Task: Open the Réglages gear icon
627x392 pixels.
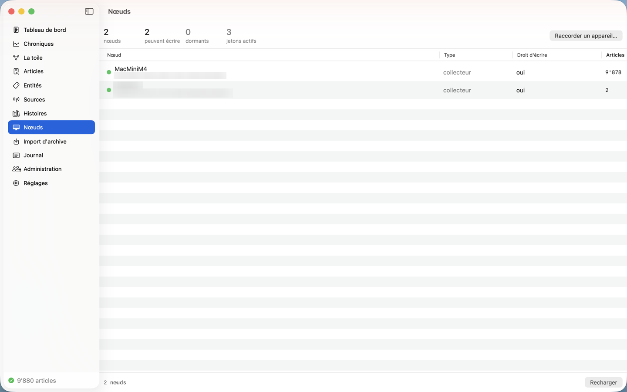Action: click(x=16, y=183)
